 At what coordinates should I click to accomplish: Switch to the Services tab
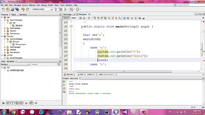pyautogui.click(x=23, y=14)
